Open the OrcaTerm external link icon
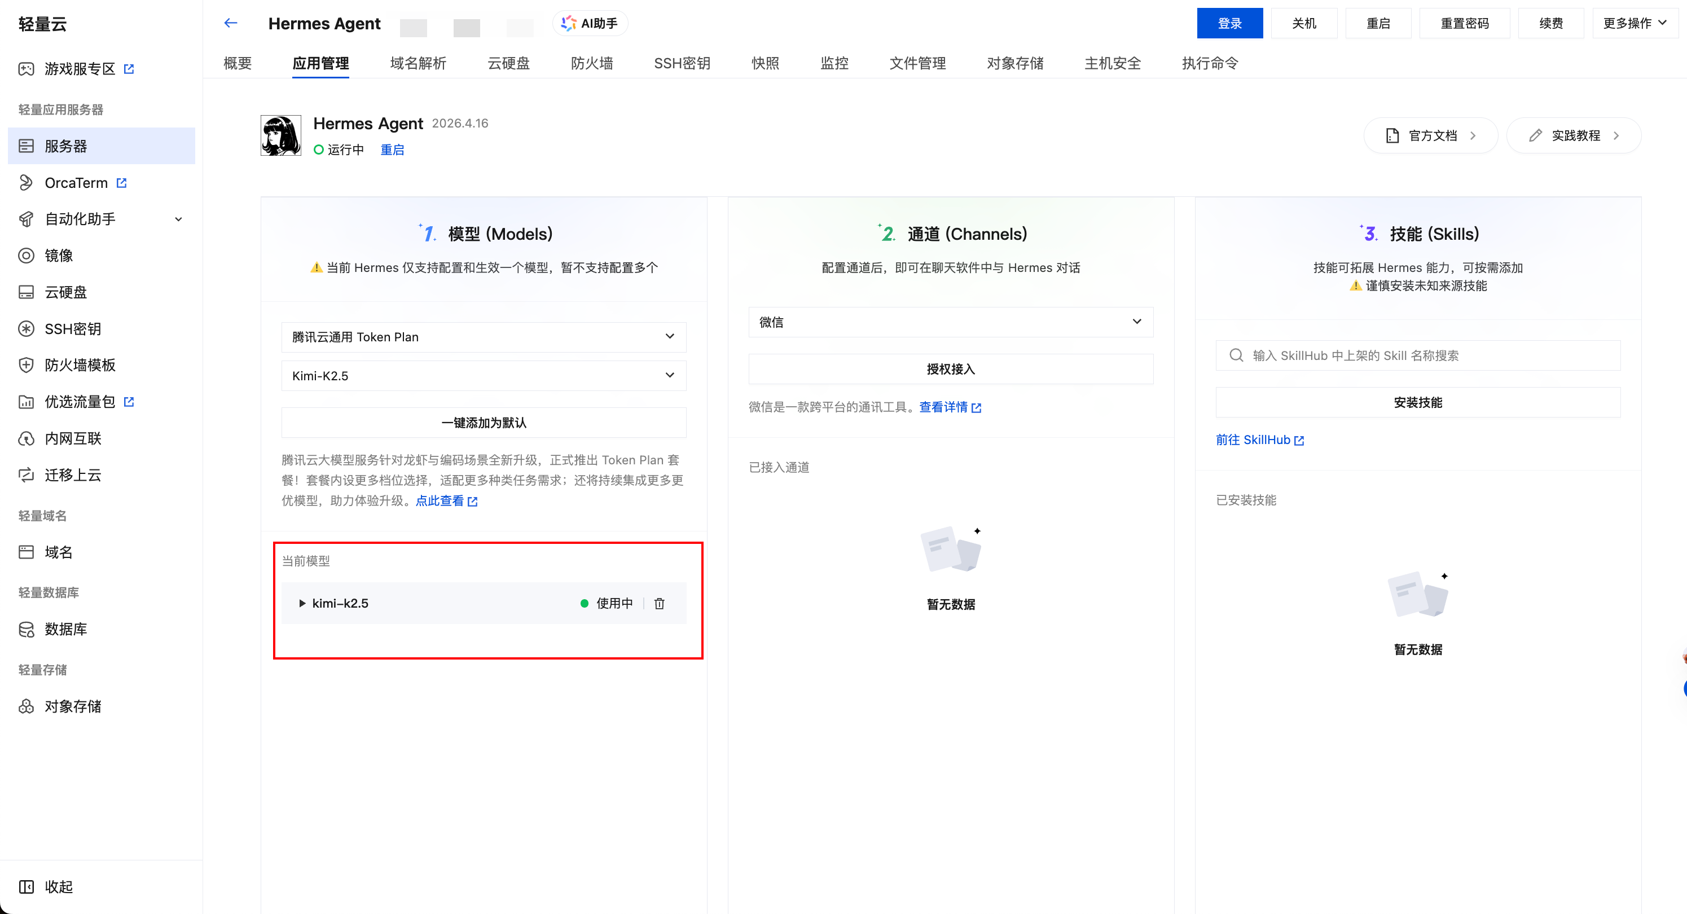 pyautogui.click(x=122, y=183)
